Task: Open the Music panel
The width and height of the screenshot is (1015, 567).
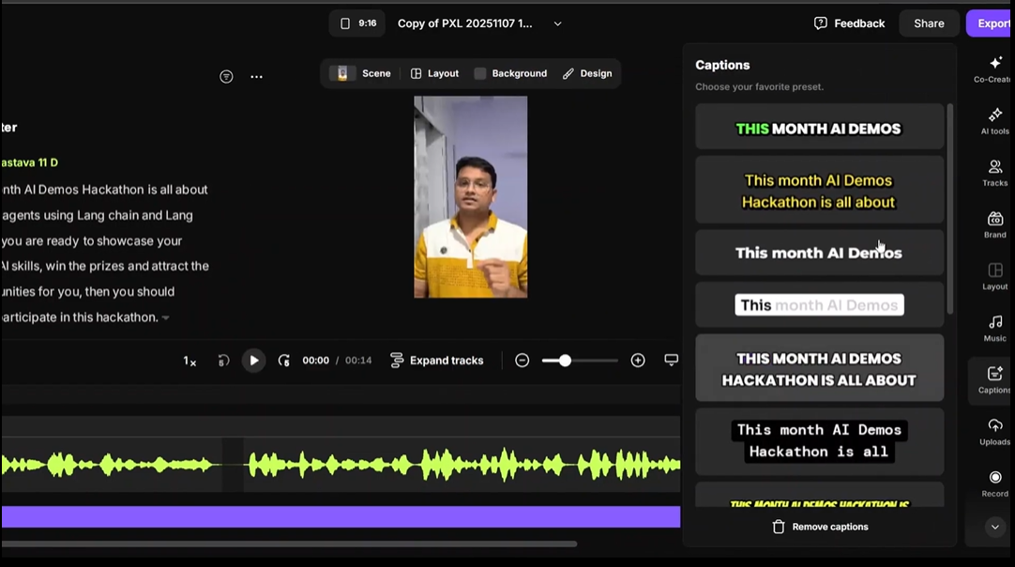Action: [994, 329]
